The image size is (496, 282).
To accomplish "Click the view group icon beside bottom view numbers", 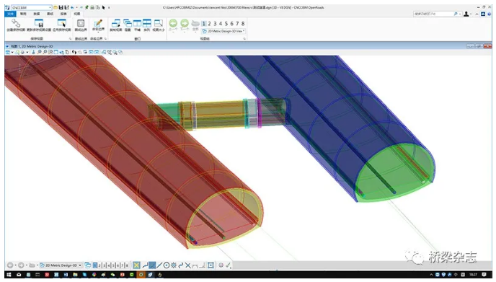I will [x=88, y=265].
